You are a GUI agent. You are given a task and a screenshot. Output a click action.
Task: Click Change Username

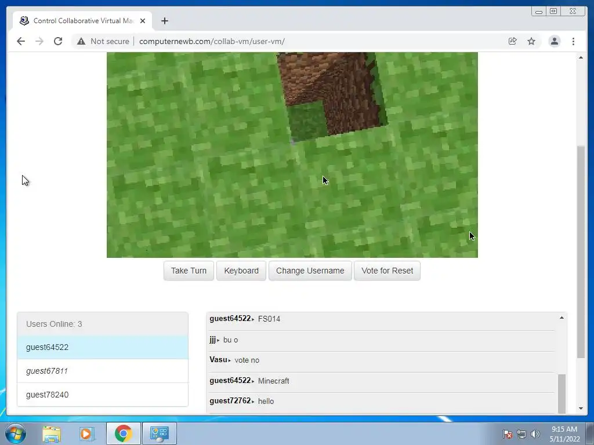point(310,271)
